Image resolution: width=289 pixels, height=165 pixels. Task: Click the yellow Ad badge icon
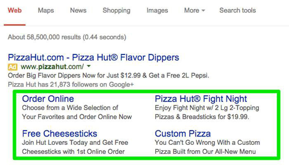coord(13,66)
